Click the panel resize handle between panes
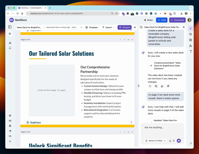The height and width of the screenshot is (154, 199). point(139,86)
